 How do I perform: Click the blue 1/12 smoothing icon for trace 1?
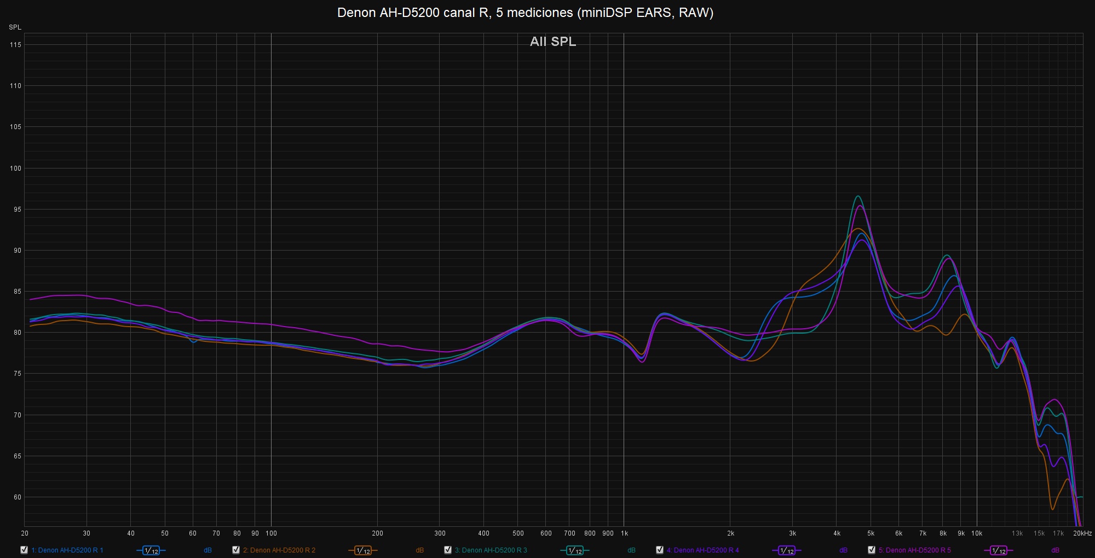pos(151,550)
